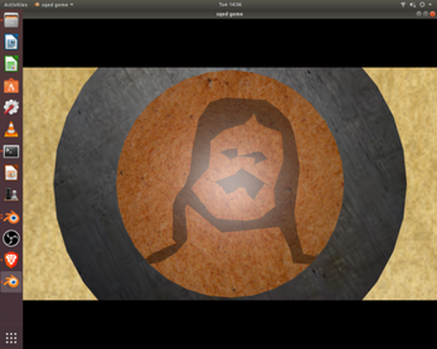Image resolution: width=437 pixels, height=349 pixels.
Task: Launch LibreOffice Writer from the dock
Action: pyautogui.click(x=11, y=42)
